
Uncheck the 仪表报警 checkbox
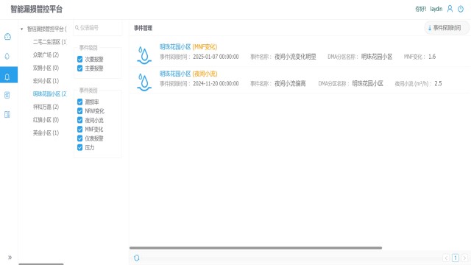80,138
